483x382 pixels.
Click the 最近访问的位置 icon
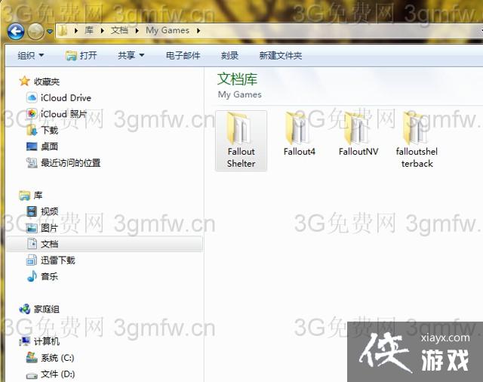32,162
